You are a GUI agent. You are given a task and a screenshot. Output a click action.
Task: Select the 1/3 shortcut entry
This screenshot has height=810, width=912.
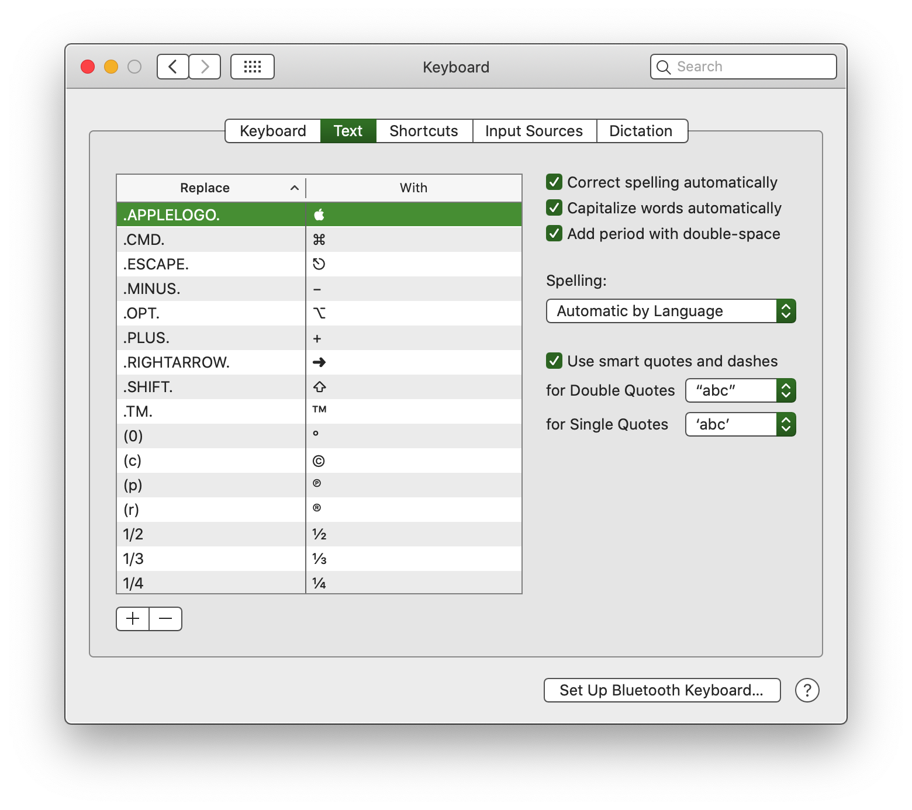pos(211,559)
